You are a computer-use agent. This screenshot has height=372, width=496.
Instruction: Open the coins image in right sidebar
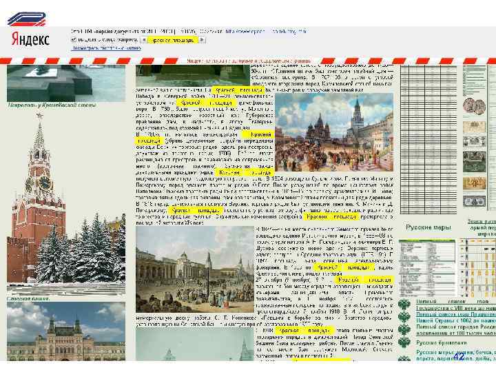pos(474,106)
